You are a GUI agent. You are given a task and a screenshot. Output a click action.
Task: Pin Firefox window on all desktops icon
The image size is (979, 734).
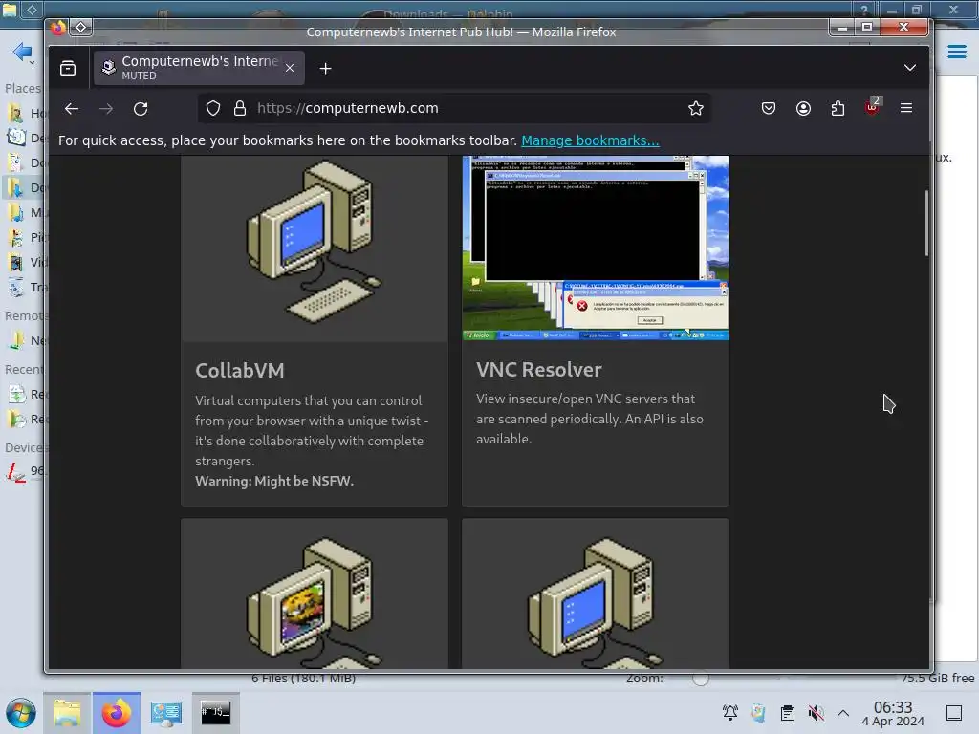(x=81, y=27)
